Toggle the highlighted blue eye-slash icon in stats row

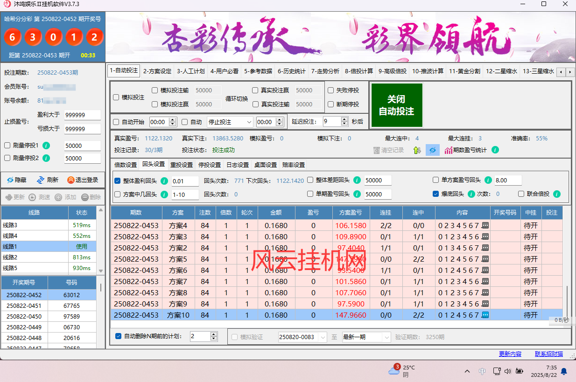tap(433, 150)
